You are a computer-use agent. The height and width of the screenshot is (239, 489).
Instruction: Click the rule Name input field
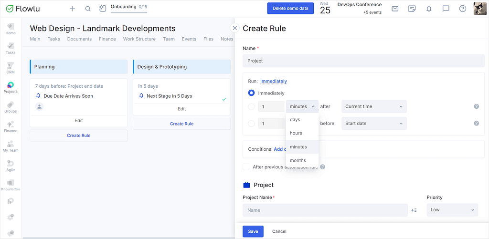coord(363,61)
